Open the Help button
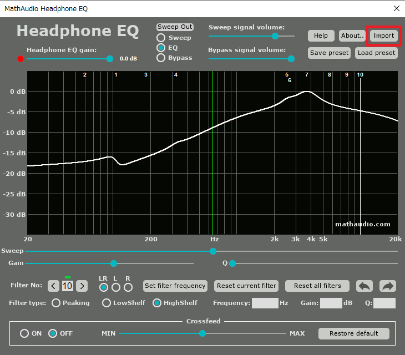This screenshot has width=405, height=355. point(321,35)
